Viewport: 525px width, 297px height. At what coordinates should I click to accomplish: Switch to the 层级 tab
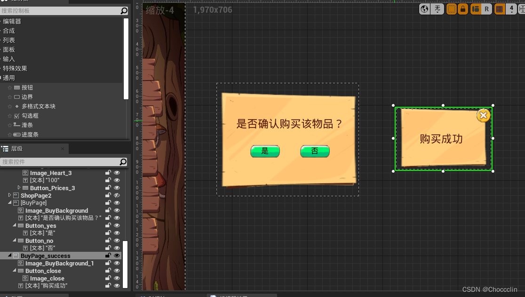coord(17,149)
